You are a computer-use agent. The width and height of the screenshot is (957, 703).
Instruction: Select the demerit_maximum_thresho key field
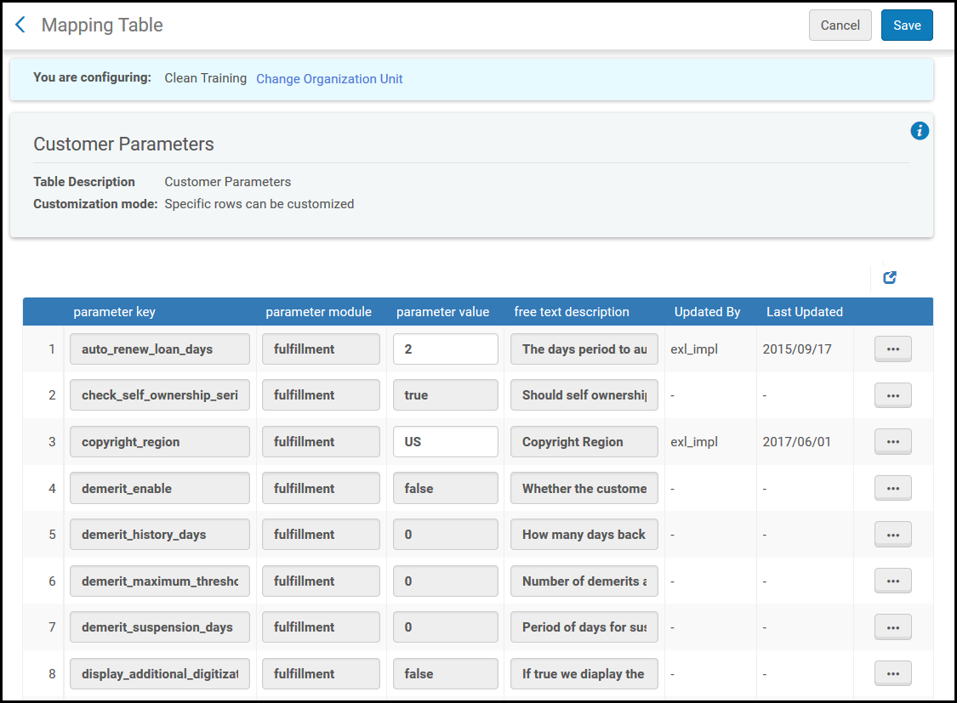160,581
